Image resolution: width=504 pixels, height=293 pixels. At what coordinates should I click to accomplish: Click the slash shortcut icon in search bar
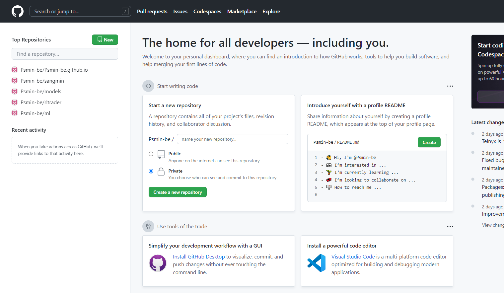click(125, 11)
